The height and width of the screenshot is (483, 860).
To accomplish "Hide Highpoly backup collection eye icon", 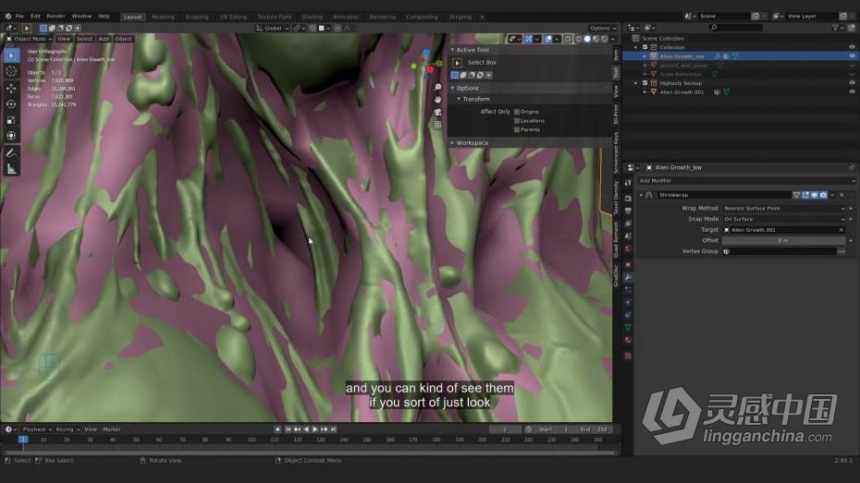I will pyautogui.click(x=852, y=83).
